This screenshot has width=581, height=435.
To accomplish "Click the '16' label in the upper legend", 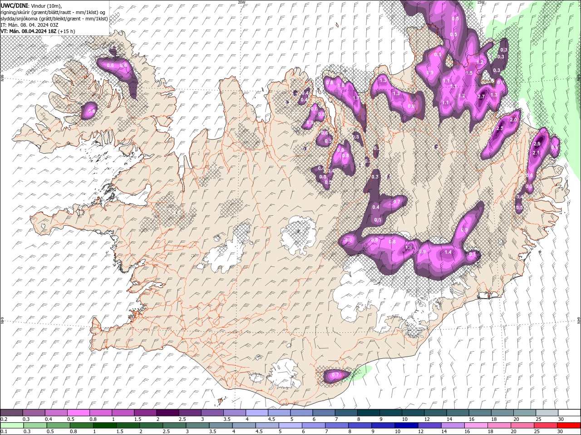I will coord(472,419).
